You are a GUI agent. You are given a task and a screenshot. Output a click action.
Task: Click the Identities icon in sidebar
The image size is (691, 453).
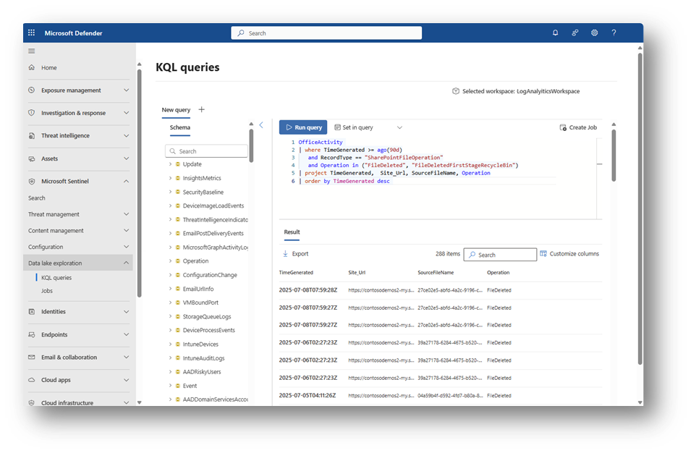click(x=31, y=312)
